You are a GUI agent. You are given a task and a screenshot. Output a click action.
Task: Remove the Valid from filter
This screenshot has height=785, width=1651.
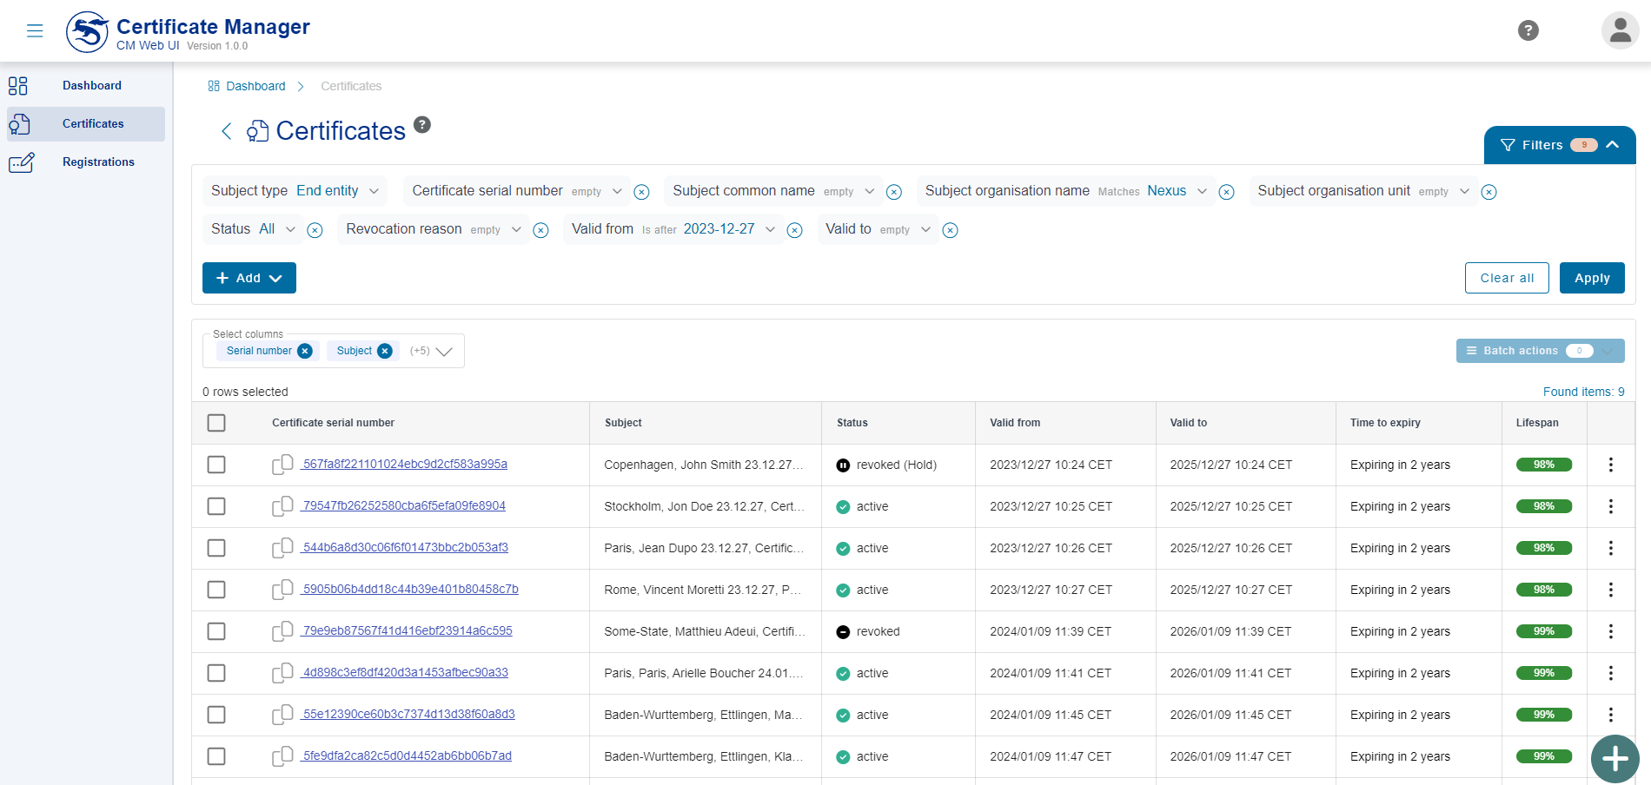[x=794, y=230]
